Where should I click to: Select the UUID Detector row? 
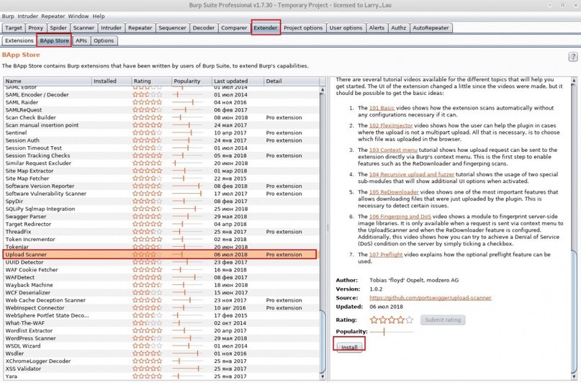161,262
